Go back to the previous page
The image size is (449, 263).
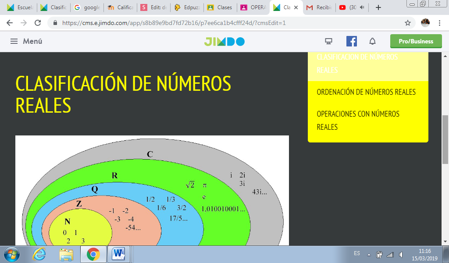(10, 23)
